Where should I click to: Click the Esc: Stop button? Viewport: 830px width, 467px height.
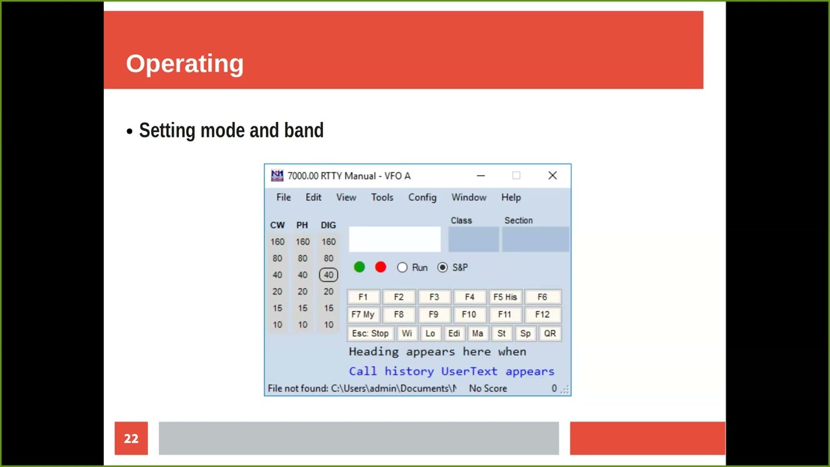(x=370, y=333)
